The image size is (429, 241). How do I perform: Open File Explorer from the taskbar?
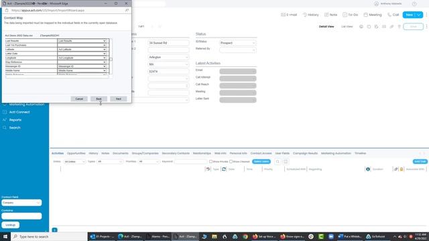[214, 236]
